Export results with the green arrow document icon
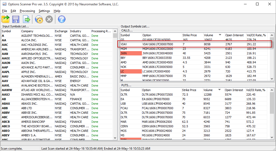This screenshot has width=276, height=151. click(26, 19)
